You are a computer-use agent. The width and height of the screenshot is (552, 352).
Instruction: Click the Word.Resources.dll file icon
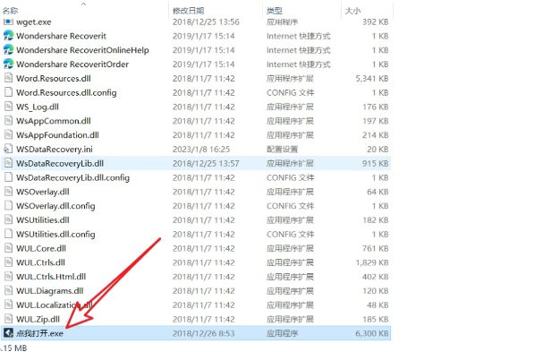[x=8, y=78]
